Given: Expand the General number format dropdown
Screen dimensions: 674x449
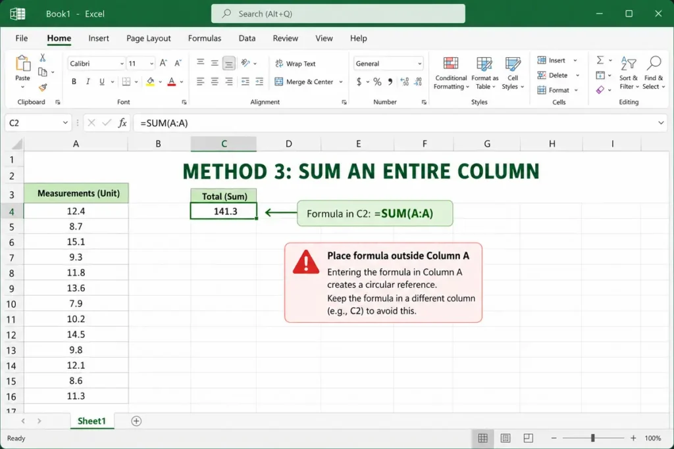Looking at the screenshot, I should click(x=419, y=64).
